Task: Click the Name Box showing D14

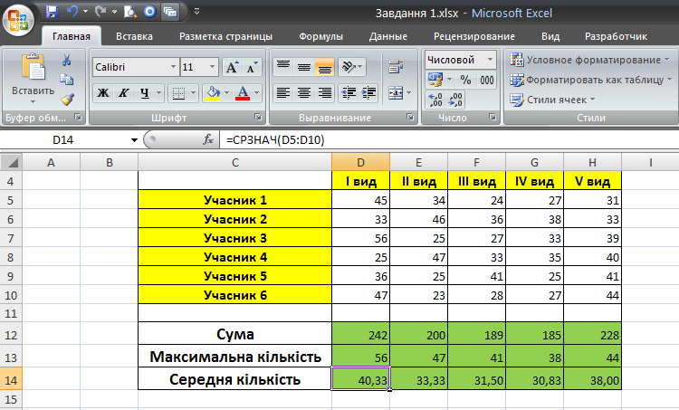Action: (62, 140)
